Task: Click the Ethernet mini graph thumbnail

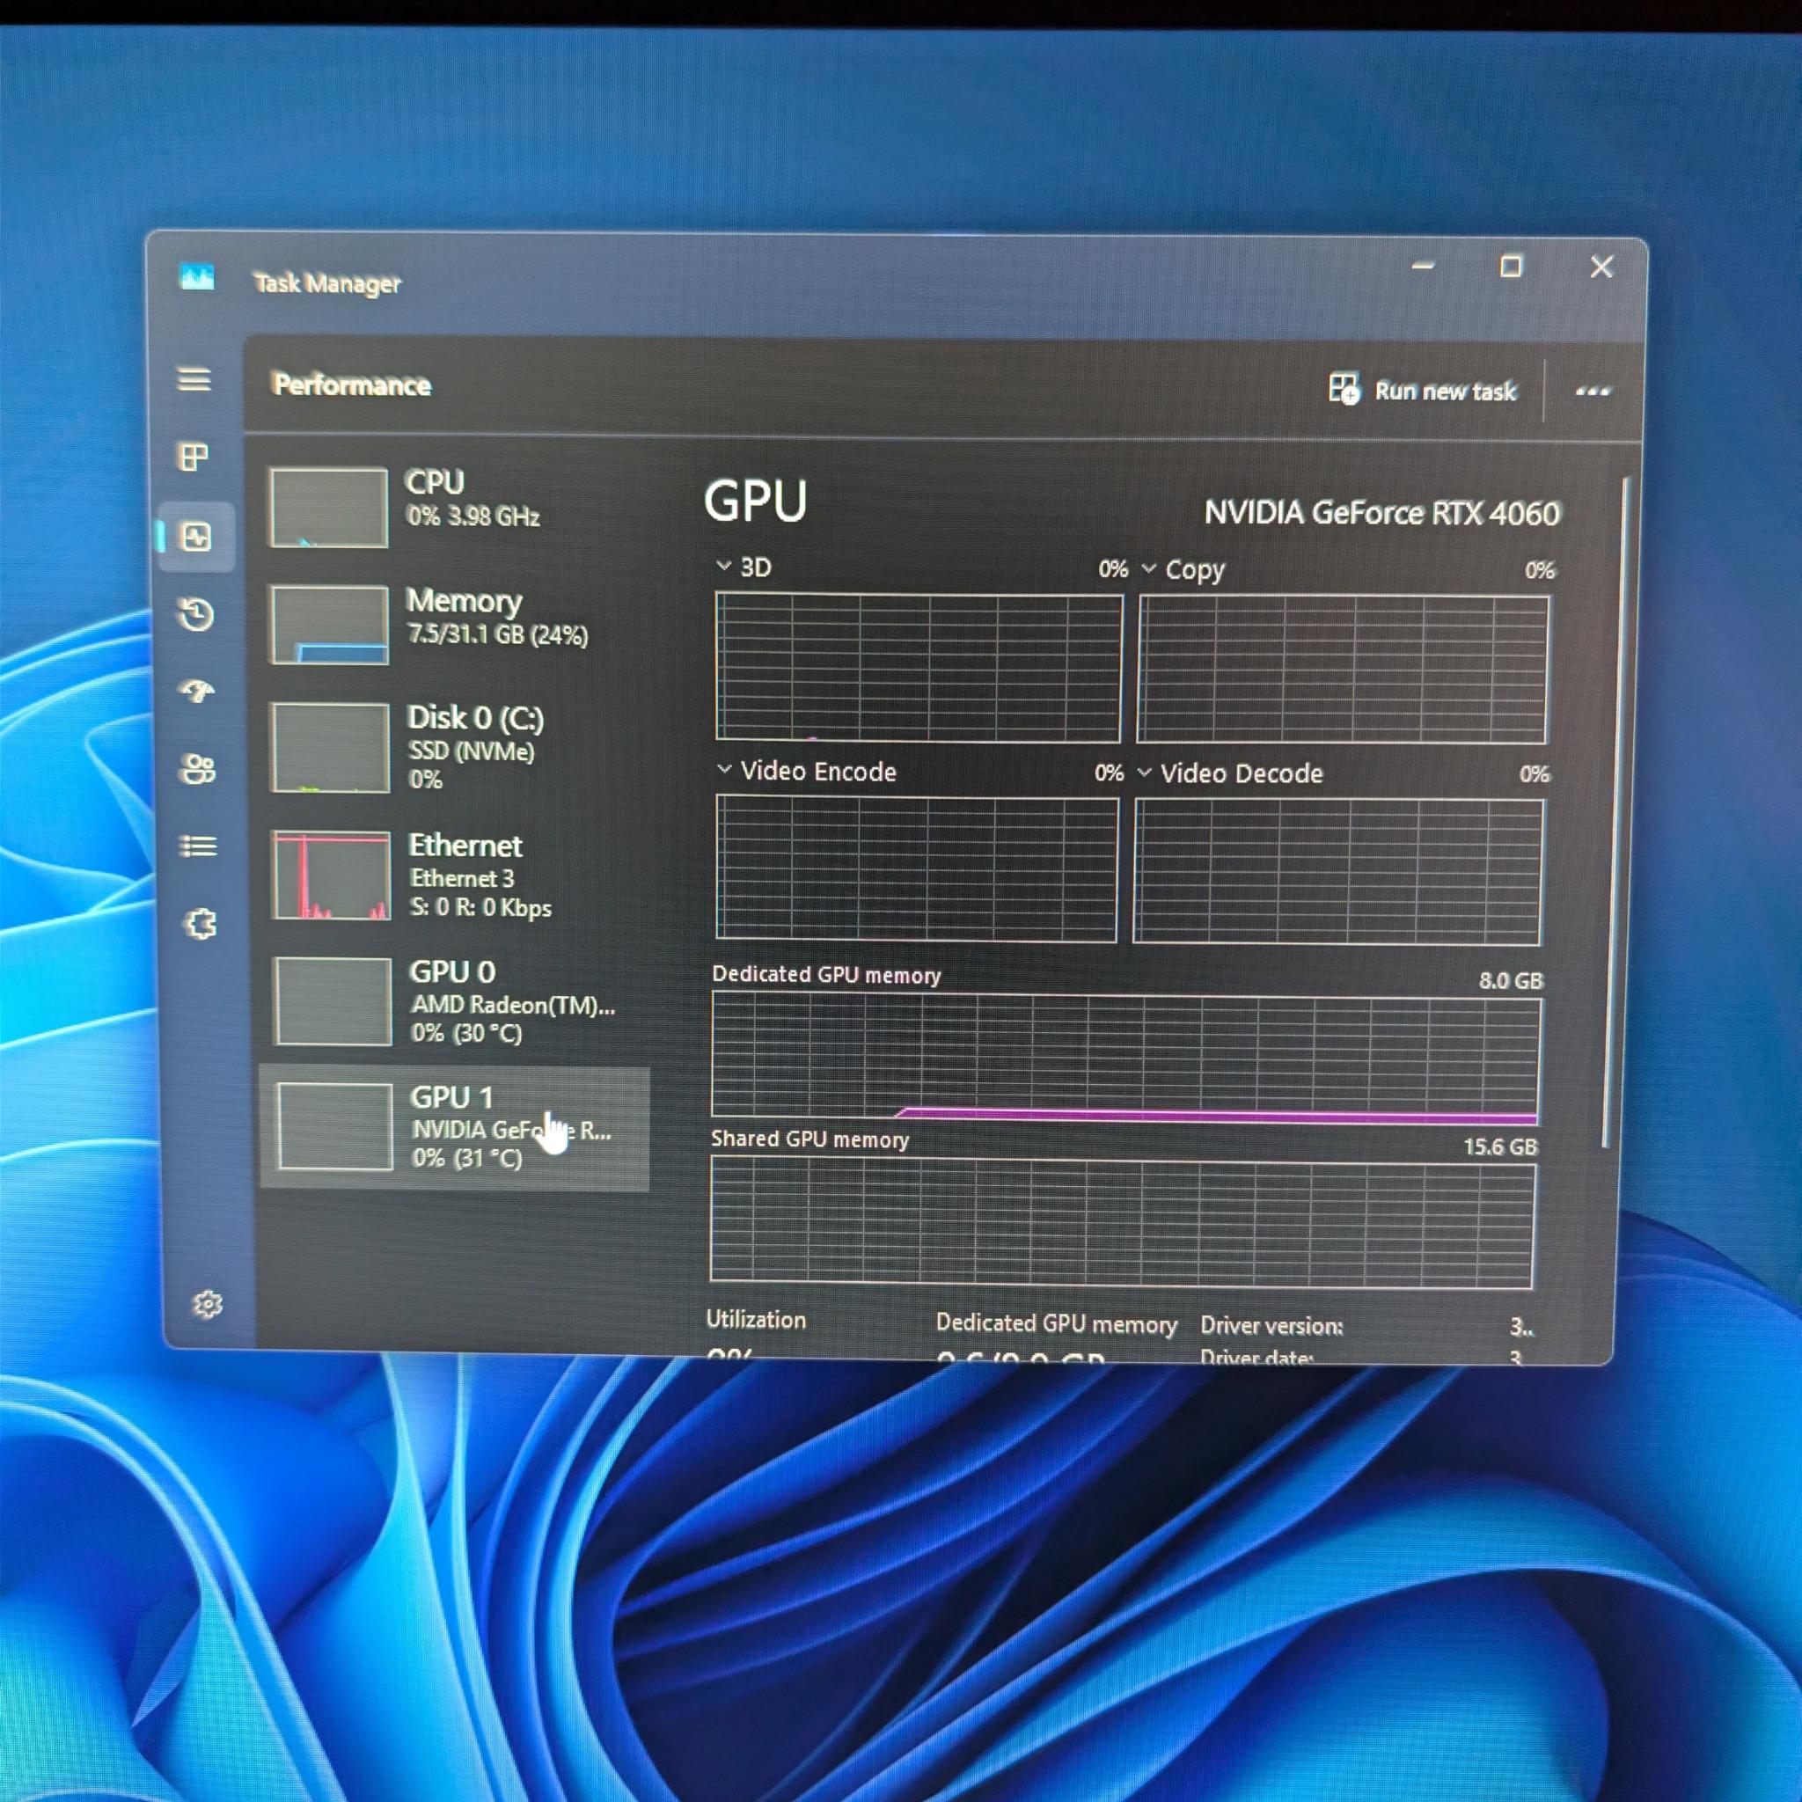Action: 331,875
